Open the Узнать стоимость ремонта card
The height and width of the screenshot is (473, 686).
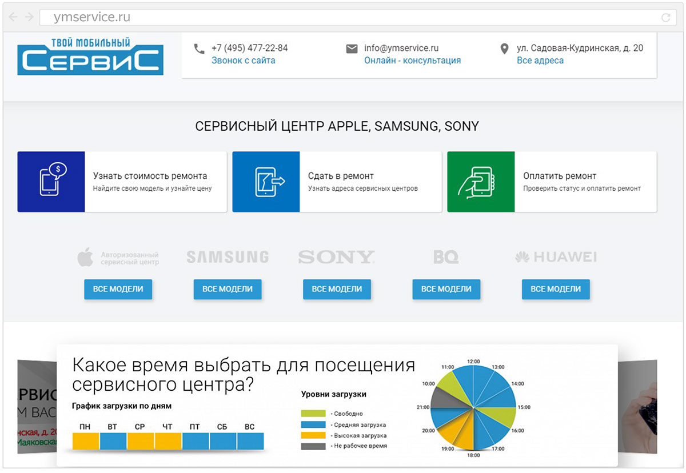[x=122, y=182]
